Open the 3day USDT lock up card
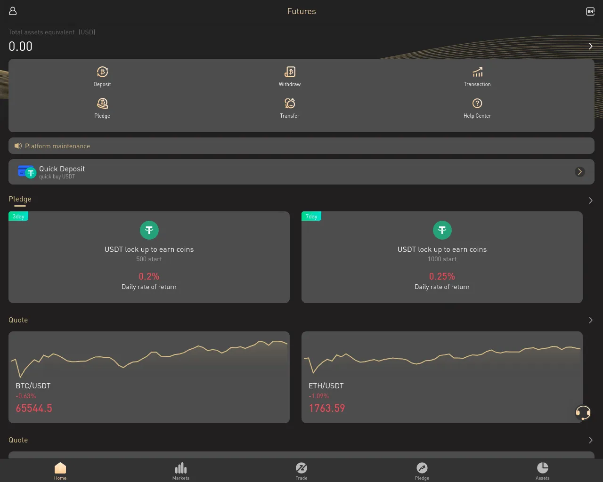 [149, 257]
